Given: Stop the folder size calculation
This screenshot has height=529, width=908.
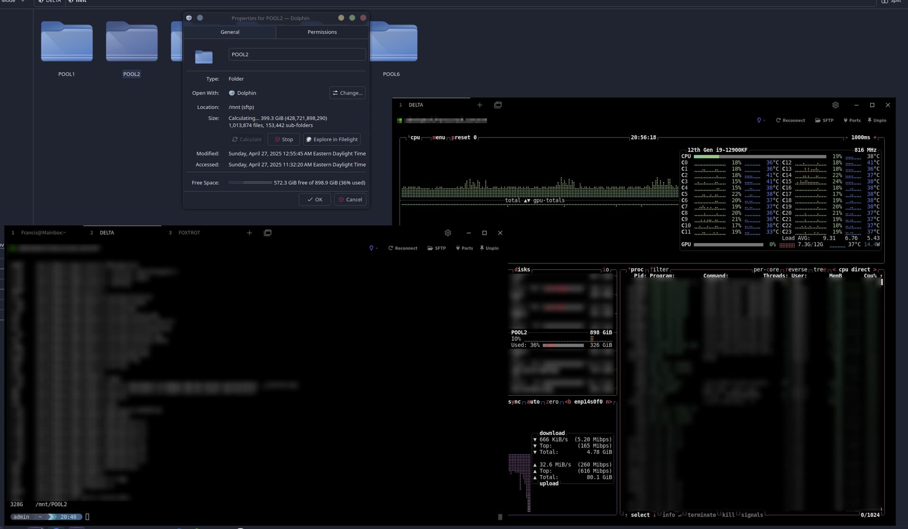Looking at the screenshot, I should (x=284, y=139).
